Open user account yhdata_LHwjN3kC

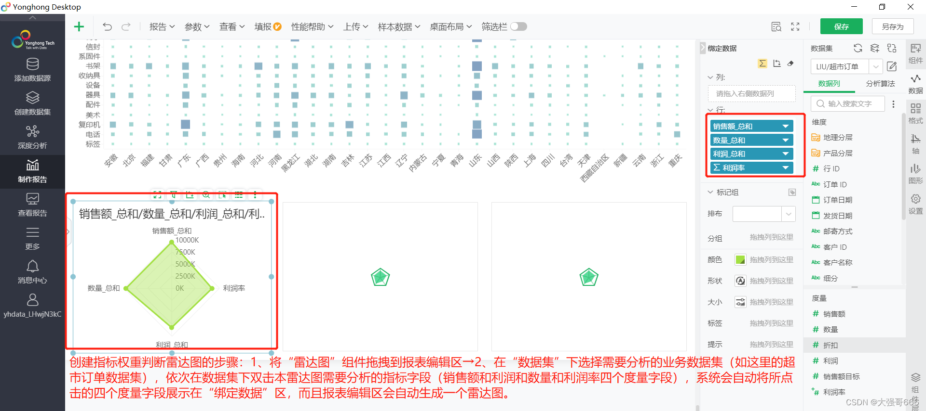click(x=32, y=306)
